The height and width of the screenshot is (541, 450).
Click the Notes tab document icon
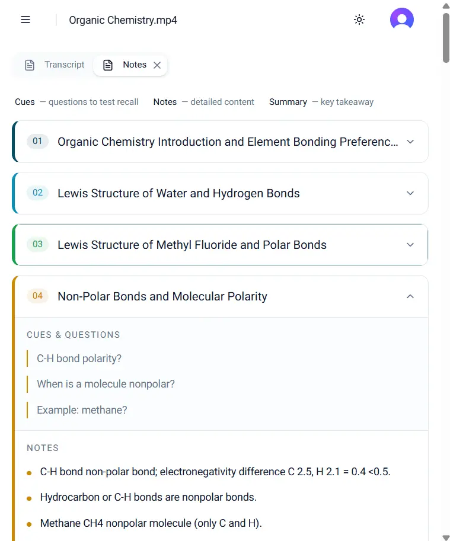pyautogui.click(x=108, y=65)
